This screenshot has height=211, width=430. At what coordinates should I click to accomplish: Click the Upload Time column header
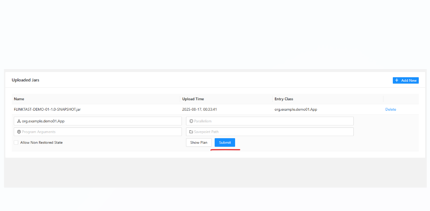click(x=193, y=99)
